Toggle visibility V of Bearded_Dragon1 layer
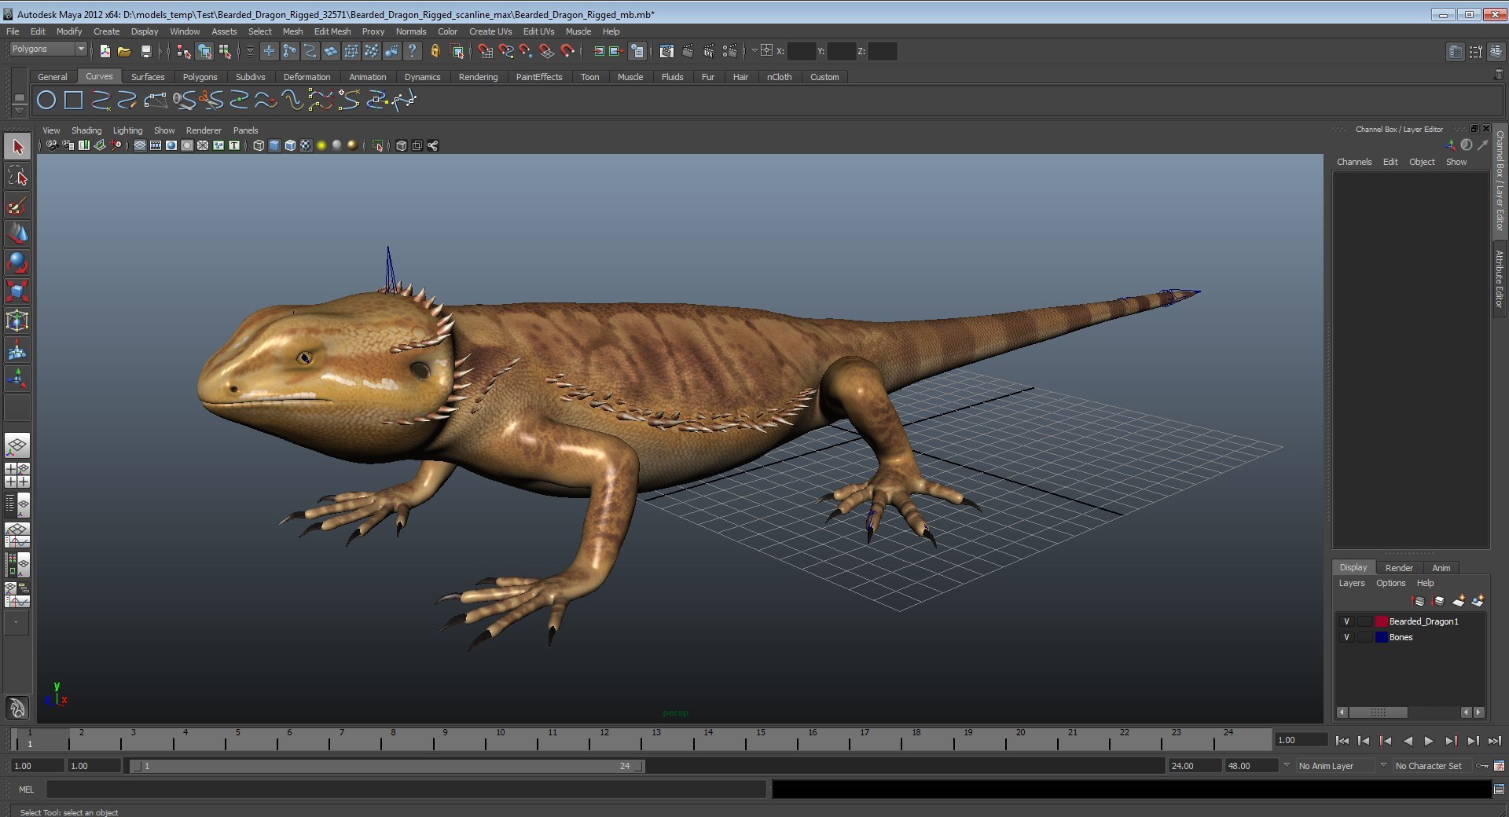Screen dimensions: 1509x817 pos(1346,621)
